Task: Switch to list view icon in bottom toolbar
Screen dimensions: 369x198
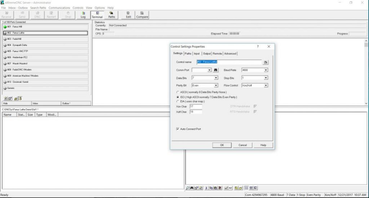Action: click(246, 188)
